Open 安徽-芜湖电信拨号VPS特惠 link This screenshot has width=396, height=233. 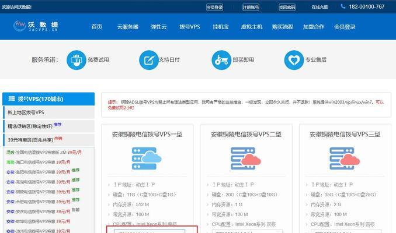coord(39,182)
